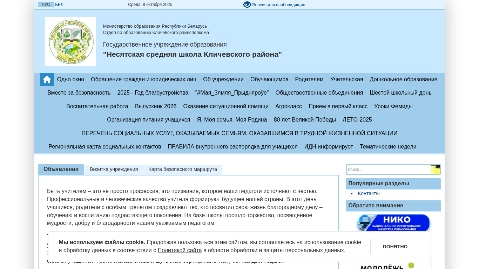The width and height of the screenshot is (479, 269).
Task: Click the school name heading text
Action: click(193, 54)
